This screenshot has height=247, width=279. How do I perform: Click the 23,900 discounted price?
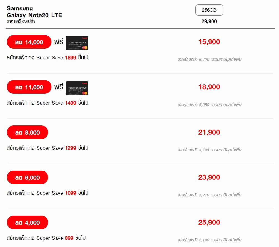(209, 177)
